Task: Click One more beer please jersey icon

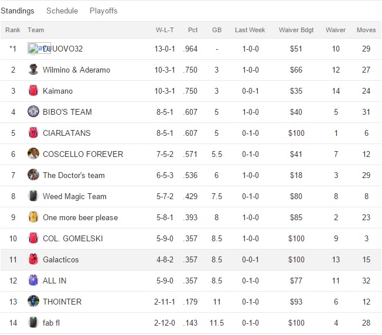Action: (33, 217)
